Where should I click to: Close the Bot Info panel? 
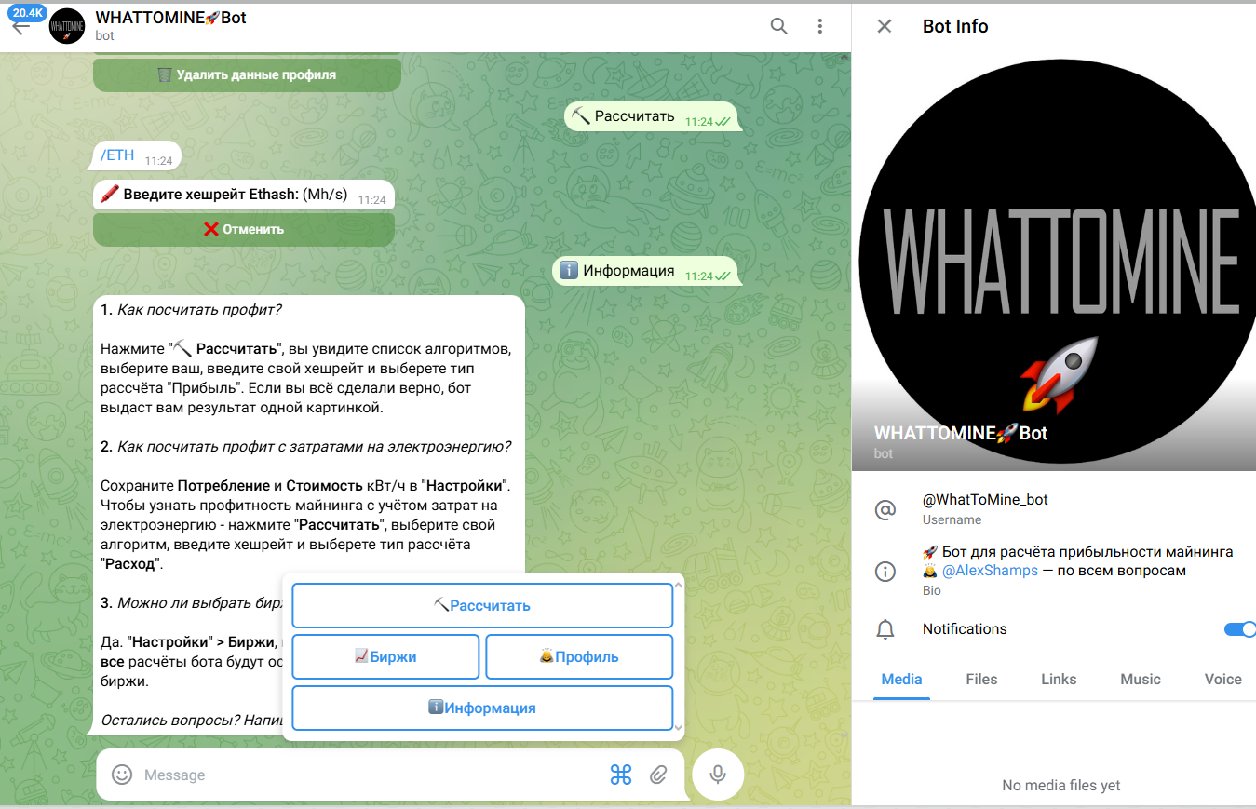[x=885, y=26]
